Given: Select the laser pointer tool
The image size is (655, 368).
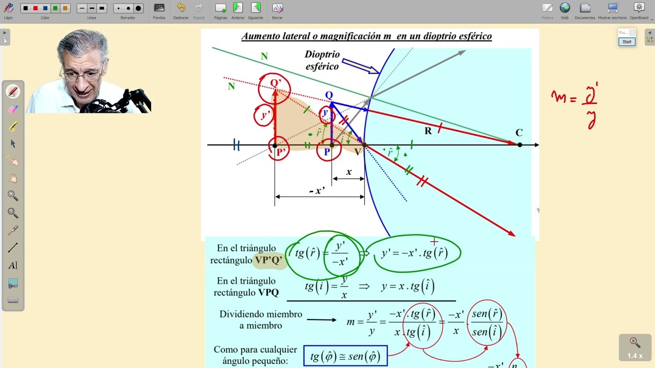Looking at the screenshot, I should (x=13, y=231).
